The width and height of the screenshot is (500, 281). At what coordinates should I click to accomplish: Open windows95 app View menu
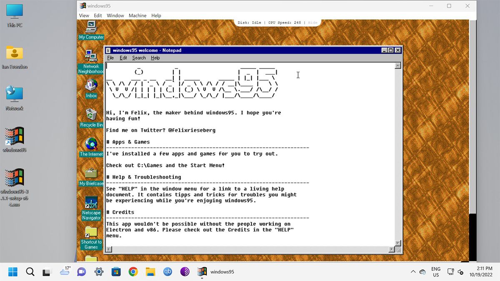coord(84,15)
